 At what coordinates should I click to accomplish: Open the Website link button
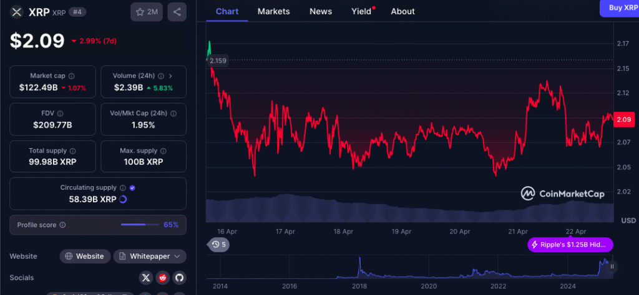pyautogui.click(x=85, y=256)
